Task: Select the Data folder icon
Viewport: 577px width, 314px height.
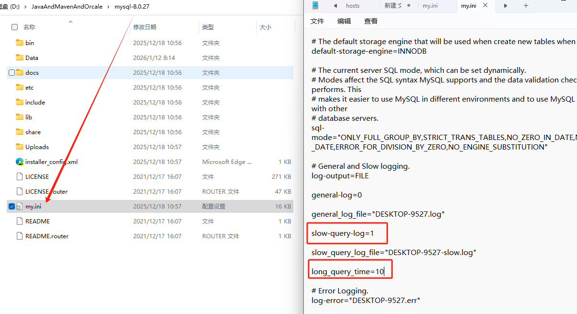Action: (20, 58)
